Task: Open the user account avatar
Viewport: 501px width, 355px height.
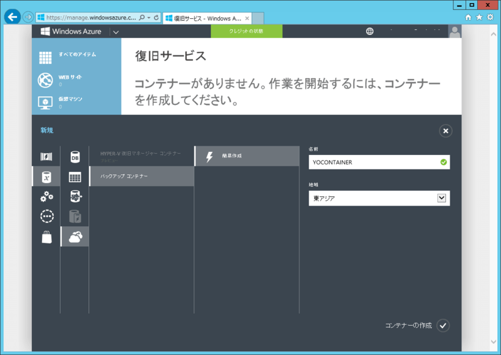Action: (455, 32)
